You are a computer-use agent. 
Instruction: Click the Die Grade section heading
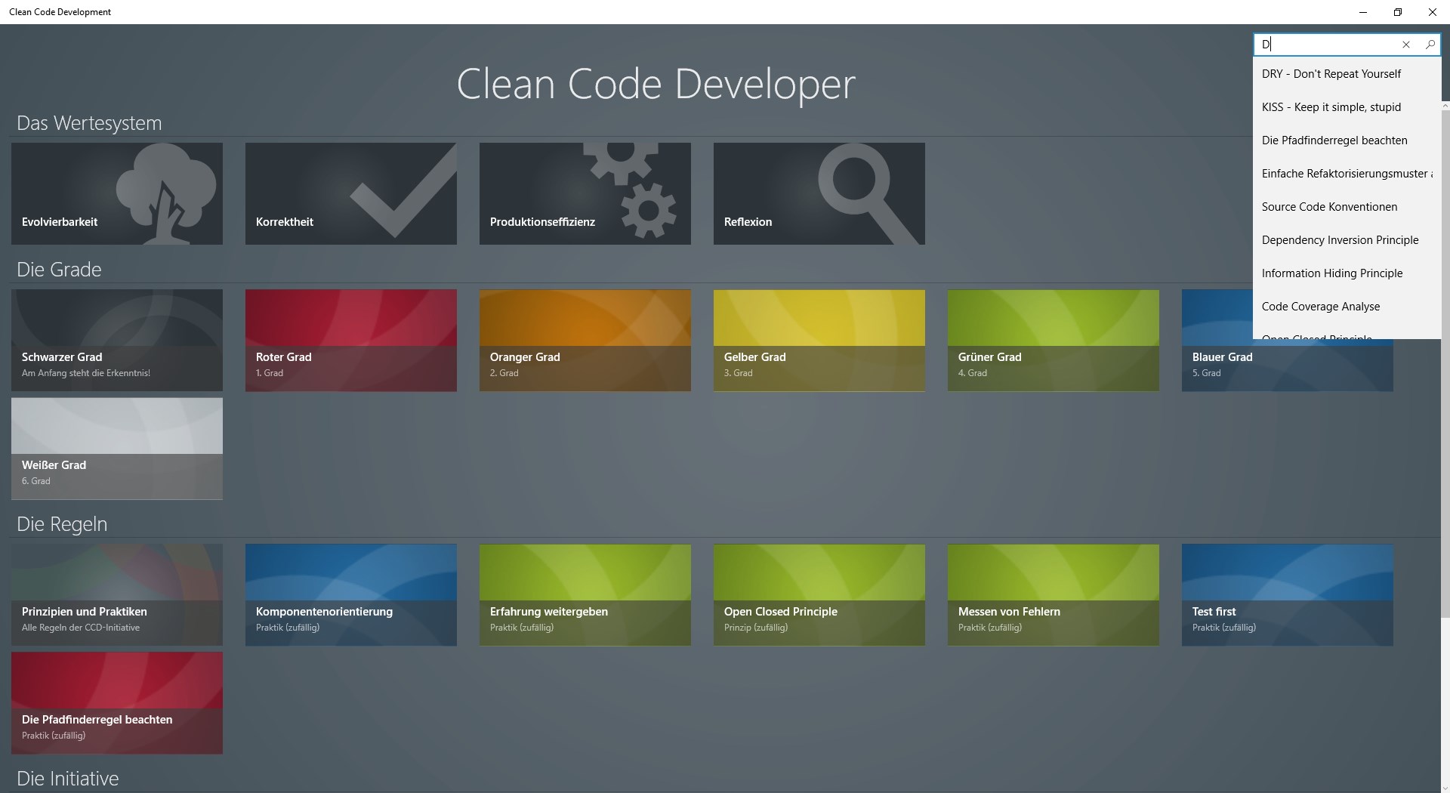coord(59,270)
